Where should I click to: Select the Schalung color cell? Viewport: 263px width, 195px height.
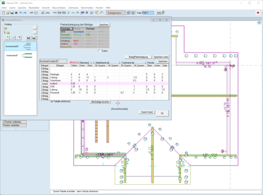click(67, 41)
